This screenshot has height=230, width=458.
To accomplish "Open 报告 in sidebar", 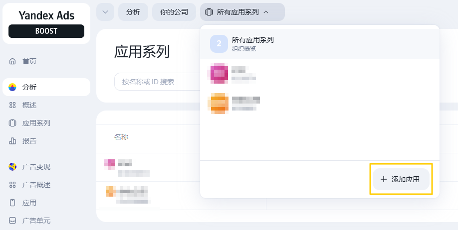I will (46, 141).
